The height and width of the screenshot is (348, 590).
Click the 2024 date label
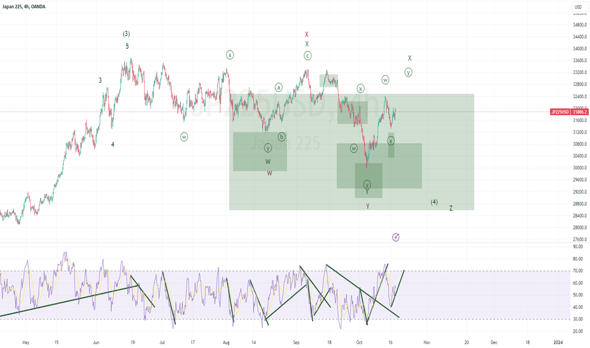click(558, 342)
